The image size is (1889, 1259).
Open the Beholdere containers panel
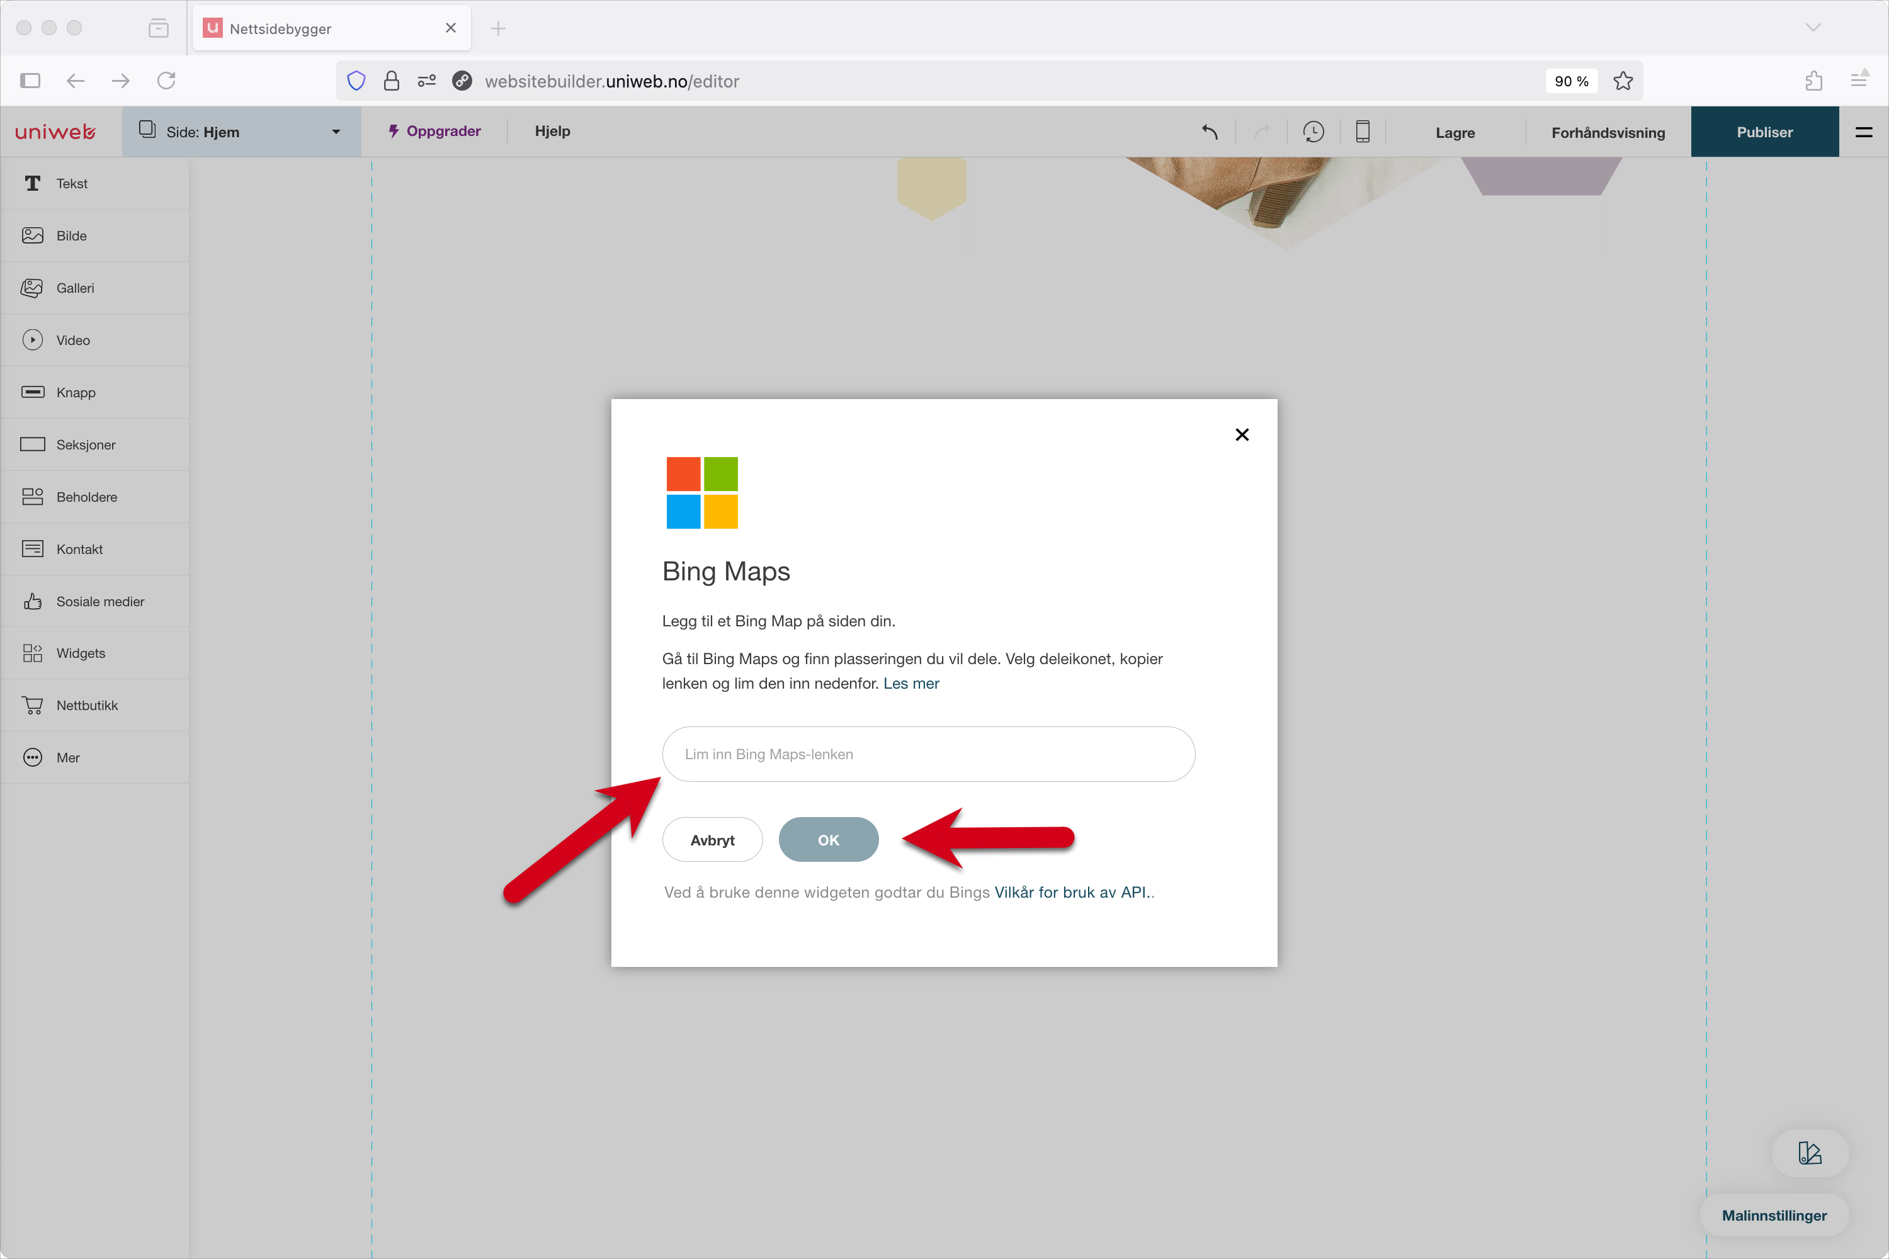point(95,496)
